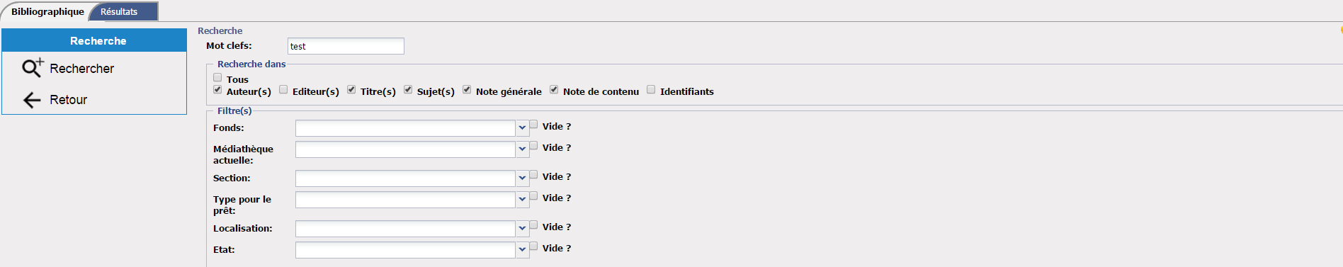Image resolution: width=1343 pixels, height=267 pixels.
Task: Click the Rechercher text link
Action: tap(81, 69)
